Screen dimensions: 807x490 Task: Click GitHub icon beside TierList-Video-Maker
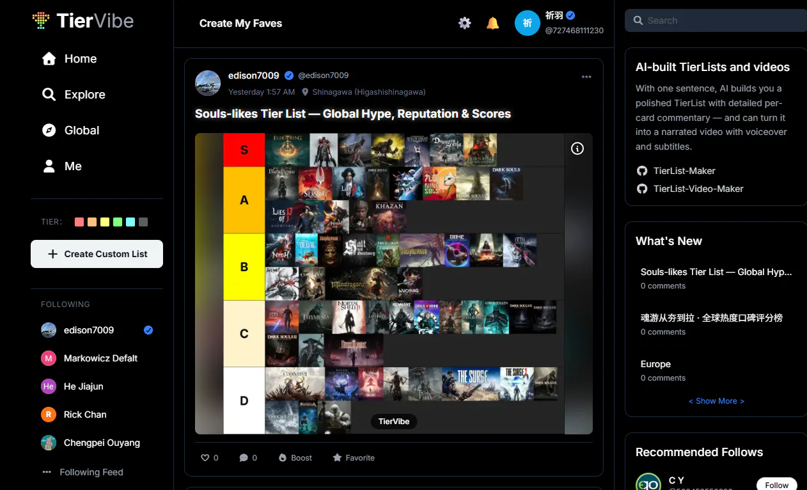click(642, 189)
